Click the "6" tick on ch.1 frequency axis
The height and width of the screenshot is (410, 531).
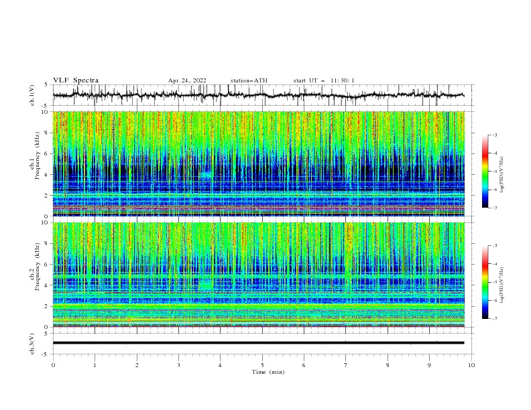coord(46,153)
